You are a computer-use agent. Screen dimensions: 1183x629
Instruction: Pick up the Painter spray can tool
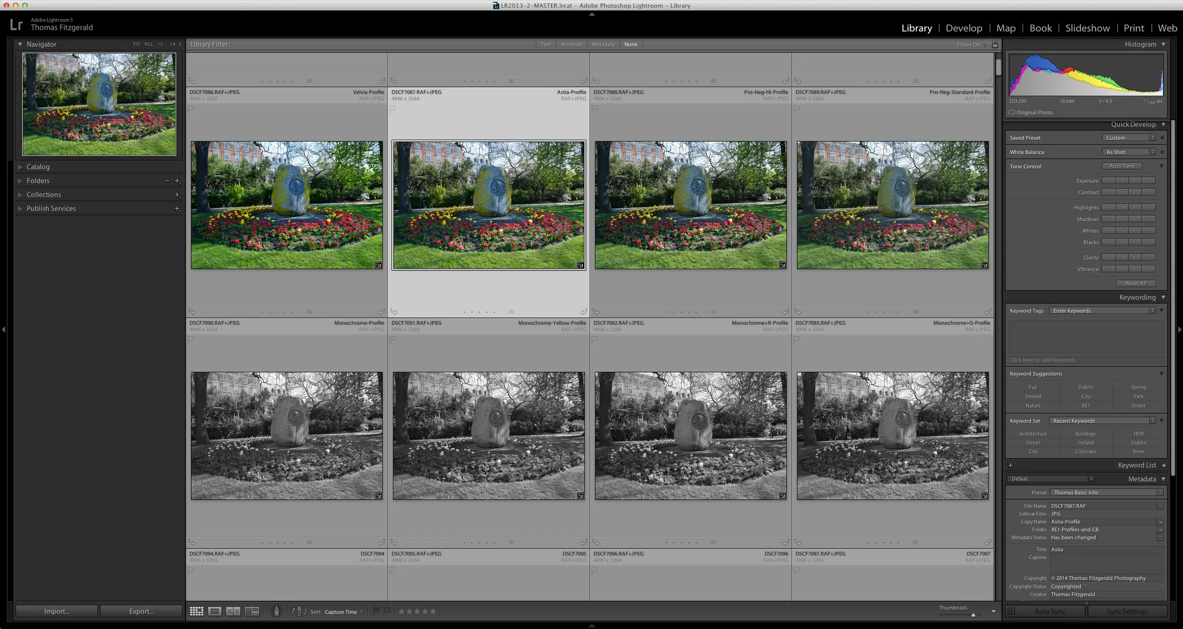[x=276, y=611]
